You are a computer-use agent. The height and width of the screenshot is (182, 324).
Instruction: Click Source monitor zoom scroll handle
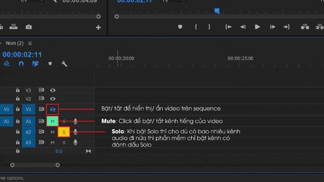click(98, 17)
